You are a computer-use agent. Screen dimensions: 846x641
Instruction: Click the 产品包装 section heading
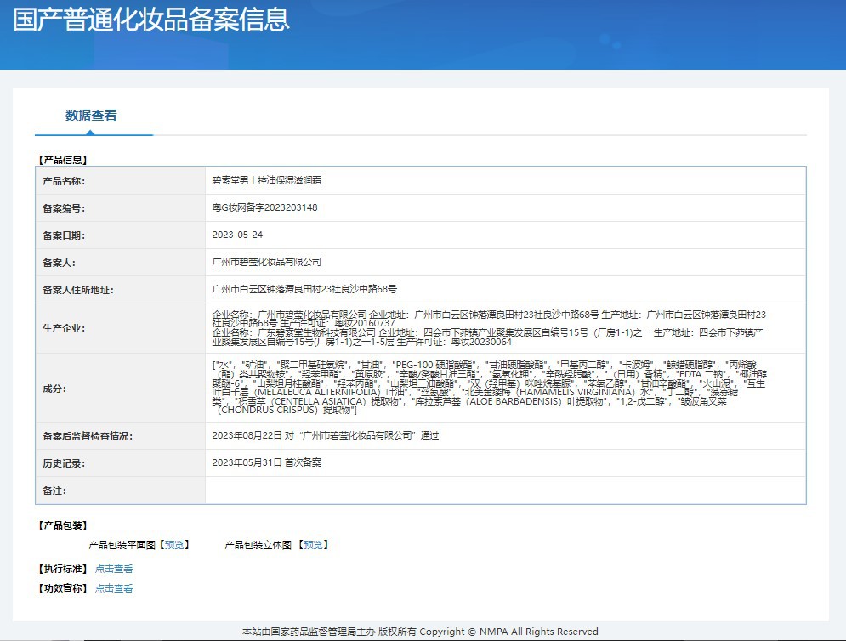(63, 525)
